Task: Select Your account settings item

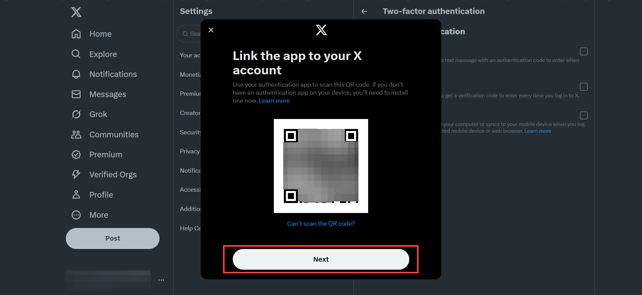Action: point(190,55)
